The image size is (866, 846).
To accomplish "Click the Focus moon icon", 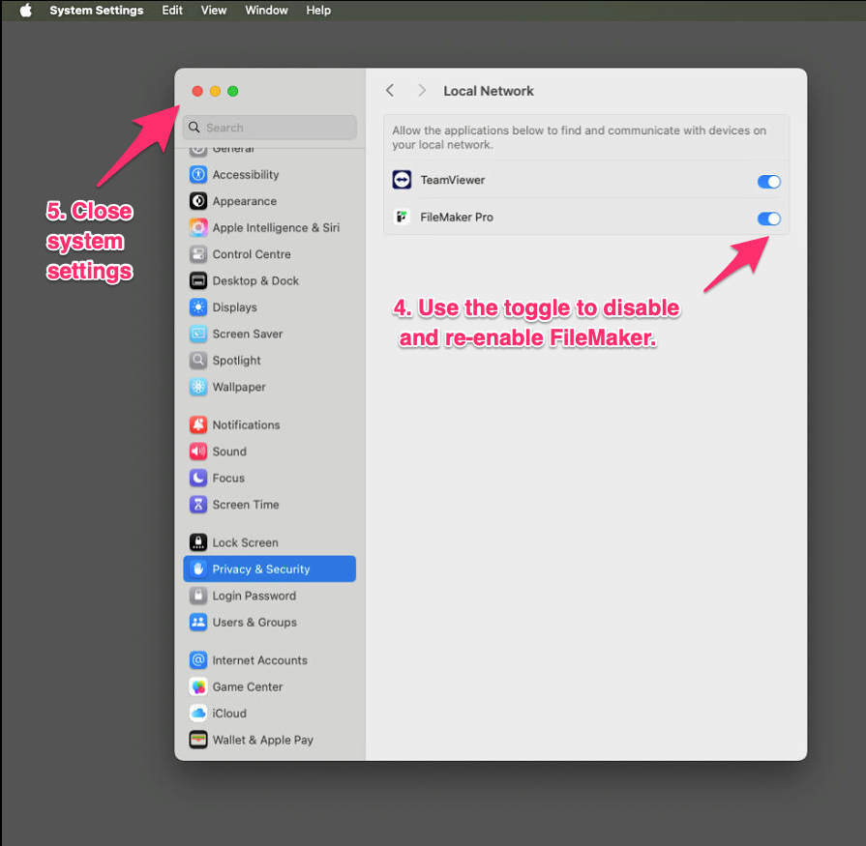I will pyautogui.click(x=198, y=478).
